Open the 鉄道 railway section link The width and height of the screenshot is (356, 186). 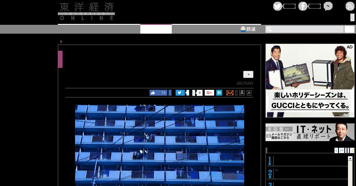coord(248,29)
